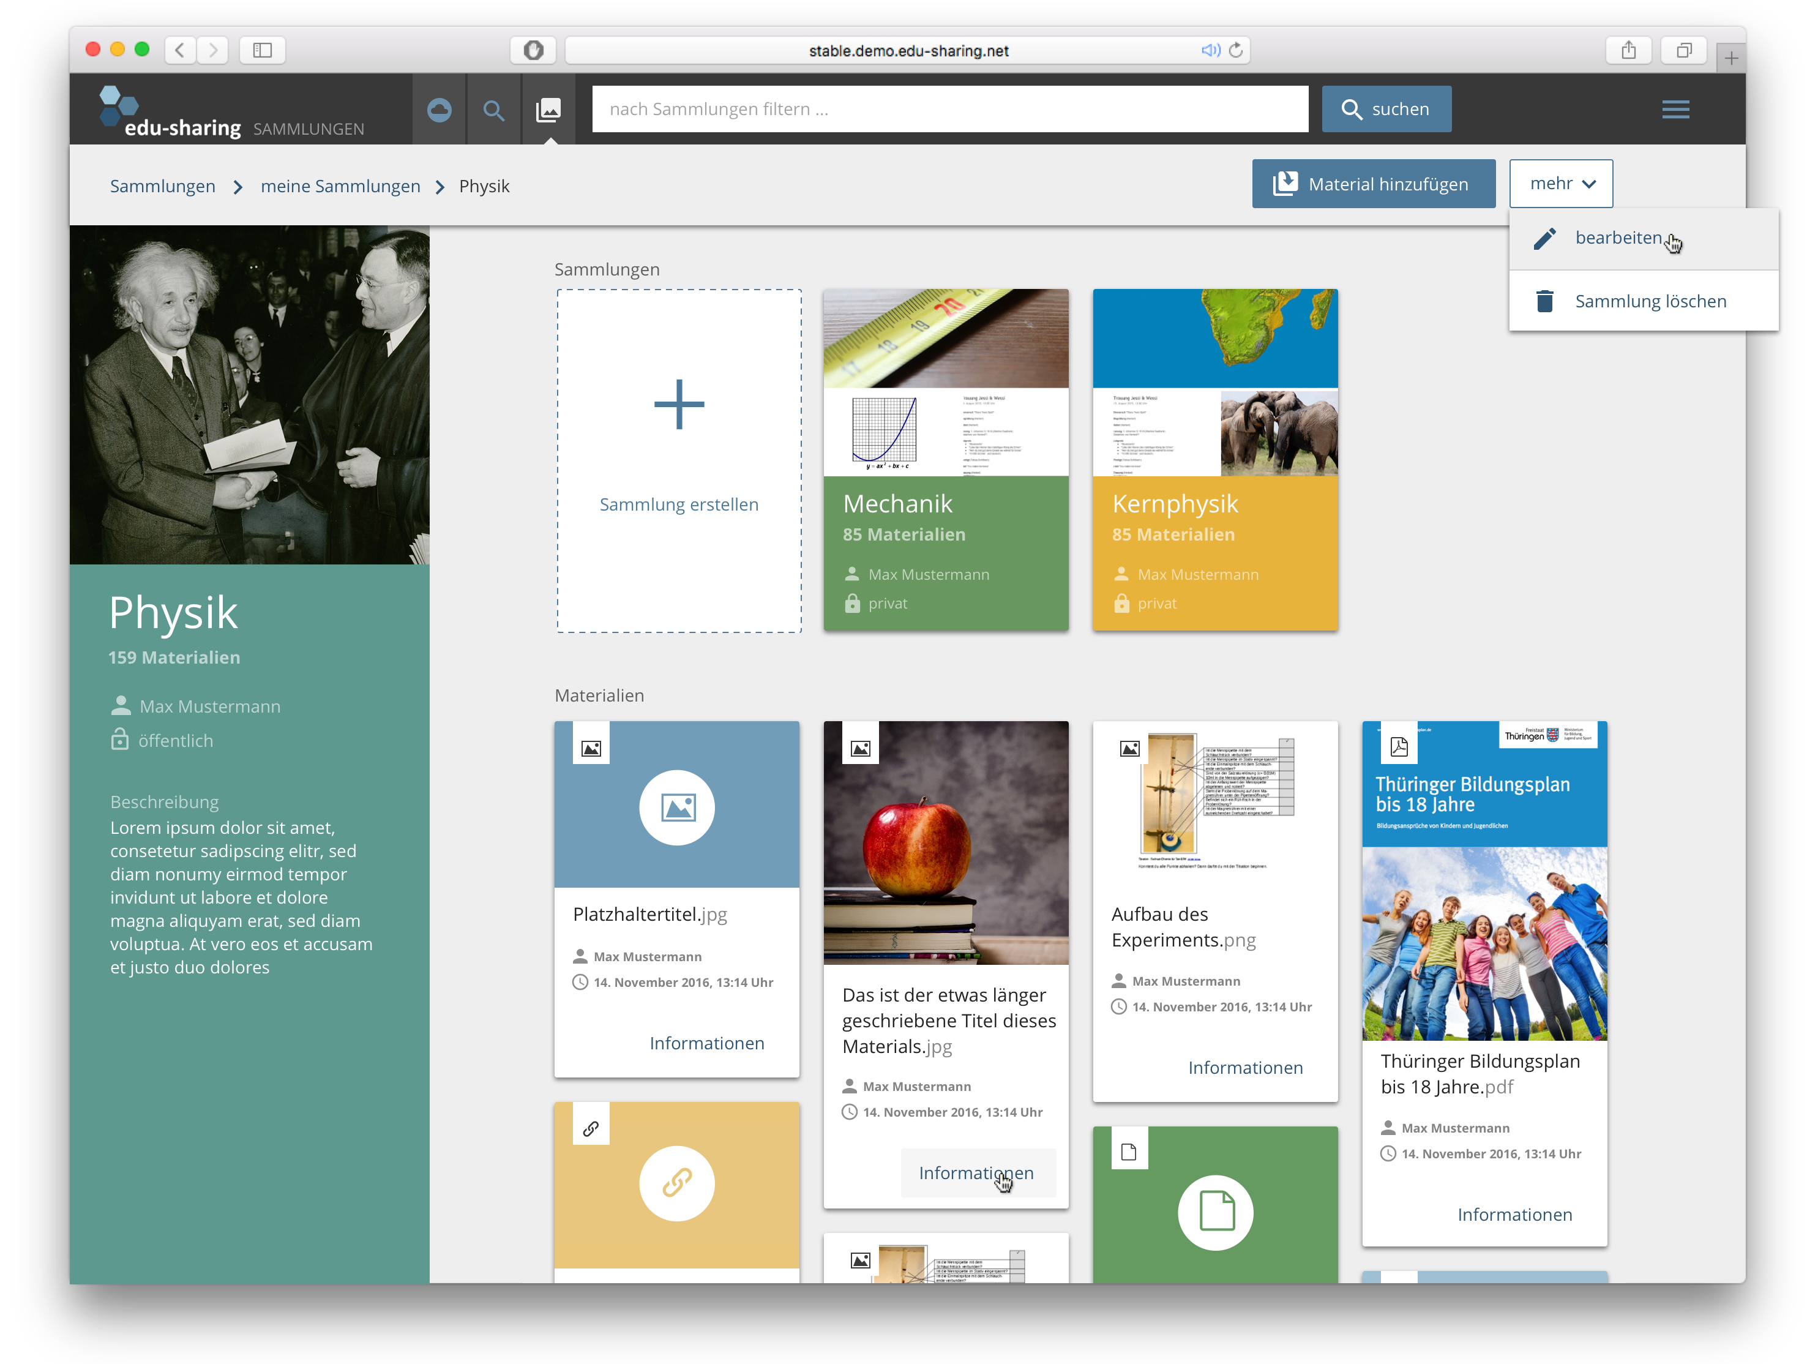Open the Aufbau des Experiments preview image
Image resolution: width=1807 pixels, height=1364 pixels.
pyautogui.click(x=1214, y=803)
